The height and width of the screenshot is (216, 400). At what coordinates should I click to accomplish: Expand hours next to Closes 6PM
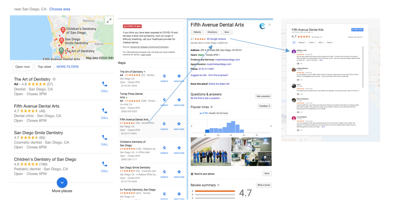coord(219,55)
